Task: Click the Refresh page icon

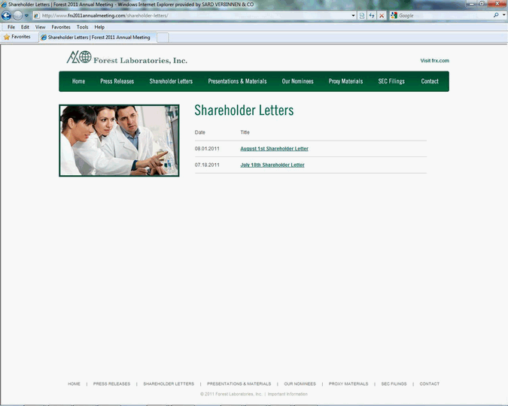Action: [372, 15]
